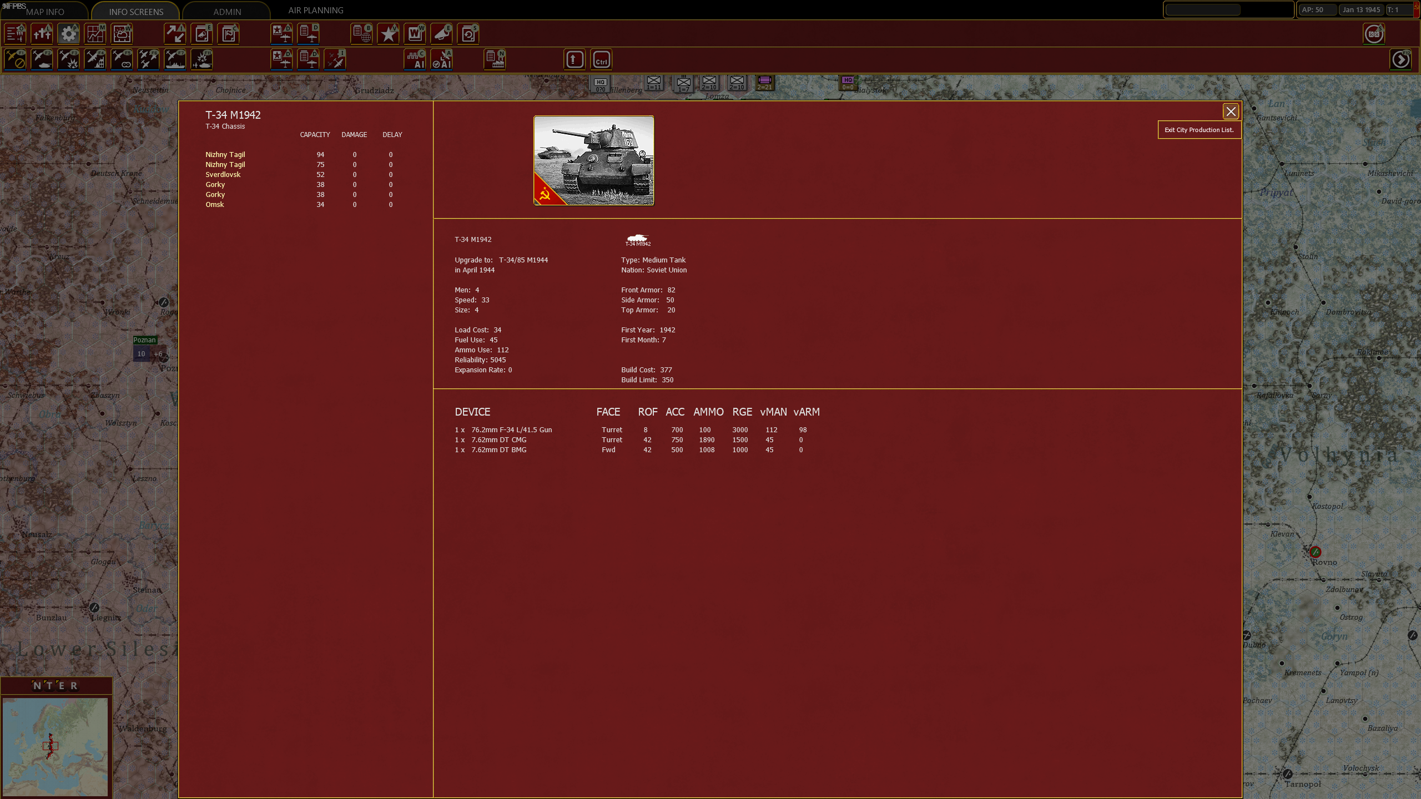The width and height of the screenshot is (1421, 799).
Task: Switch to the MAP INFO tab
Action: pos(45,12)
